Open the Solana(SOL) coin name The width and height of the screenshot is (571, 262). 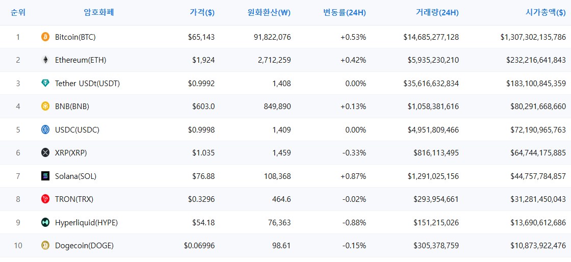(x=76, y=176)
